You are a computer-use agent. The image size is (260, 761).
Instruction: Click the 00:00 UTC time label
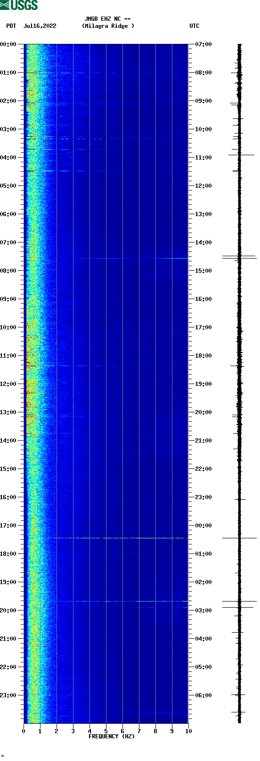point(203,526)
